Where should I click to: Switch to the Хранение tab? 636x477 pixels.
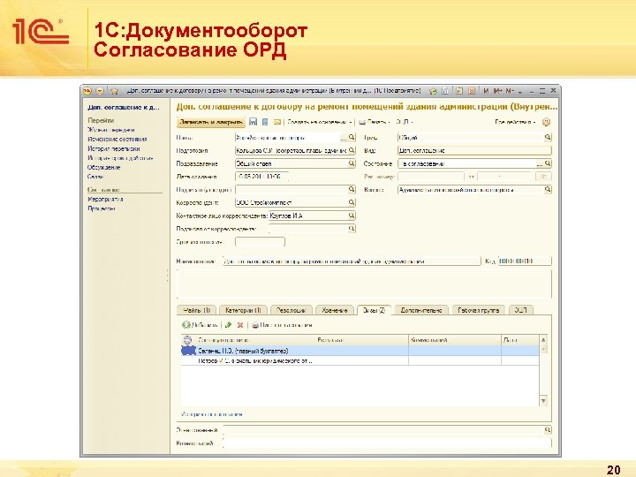pos(335,310)
